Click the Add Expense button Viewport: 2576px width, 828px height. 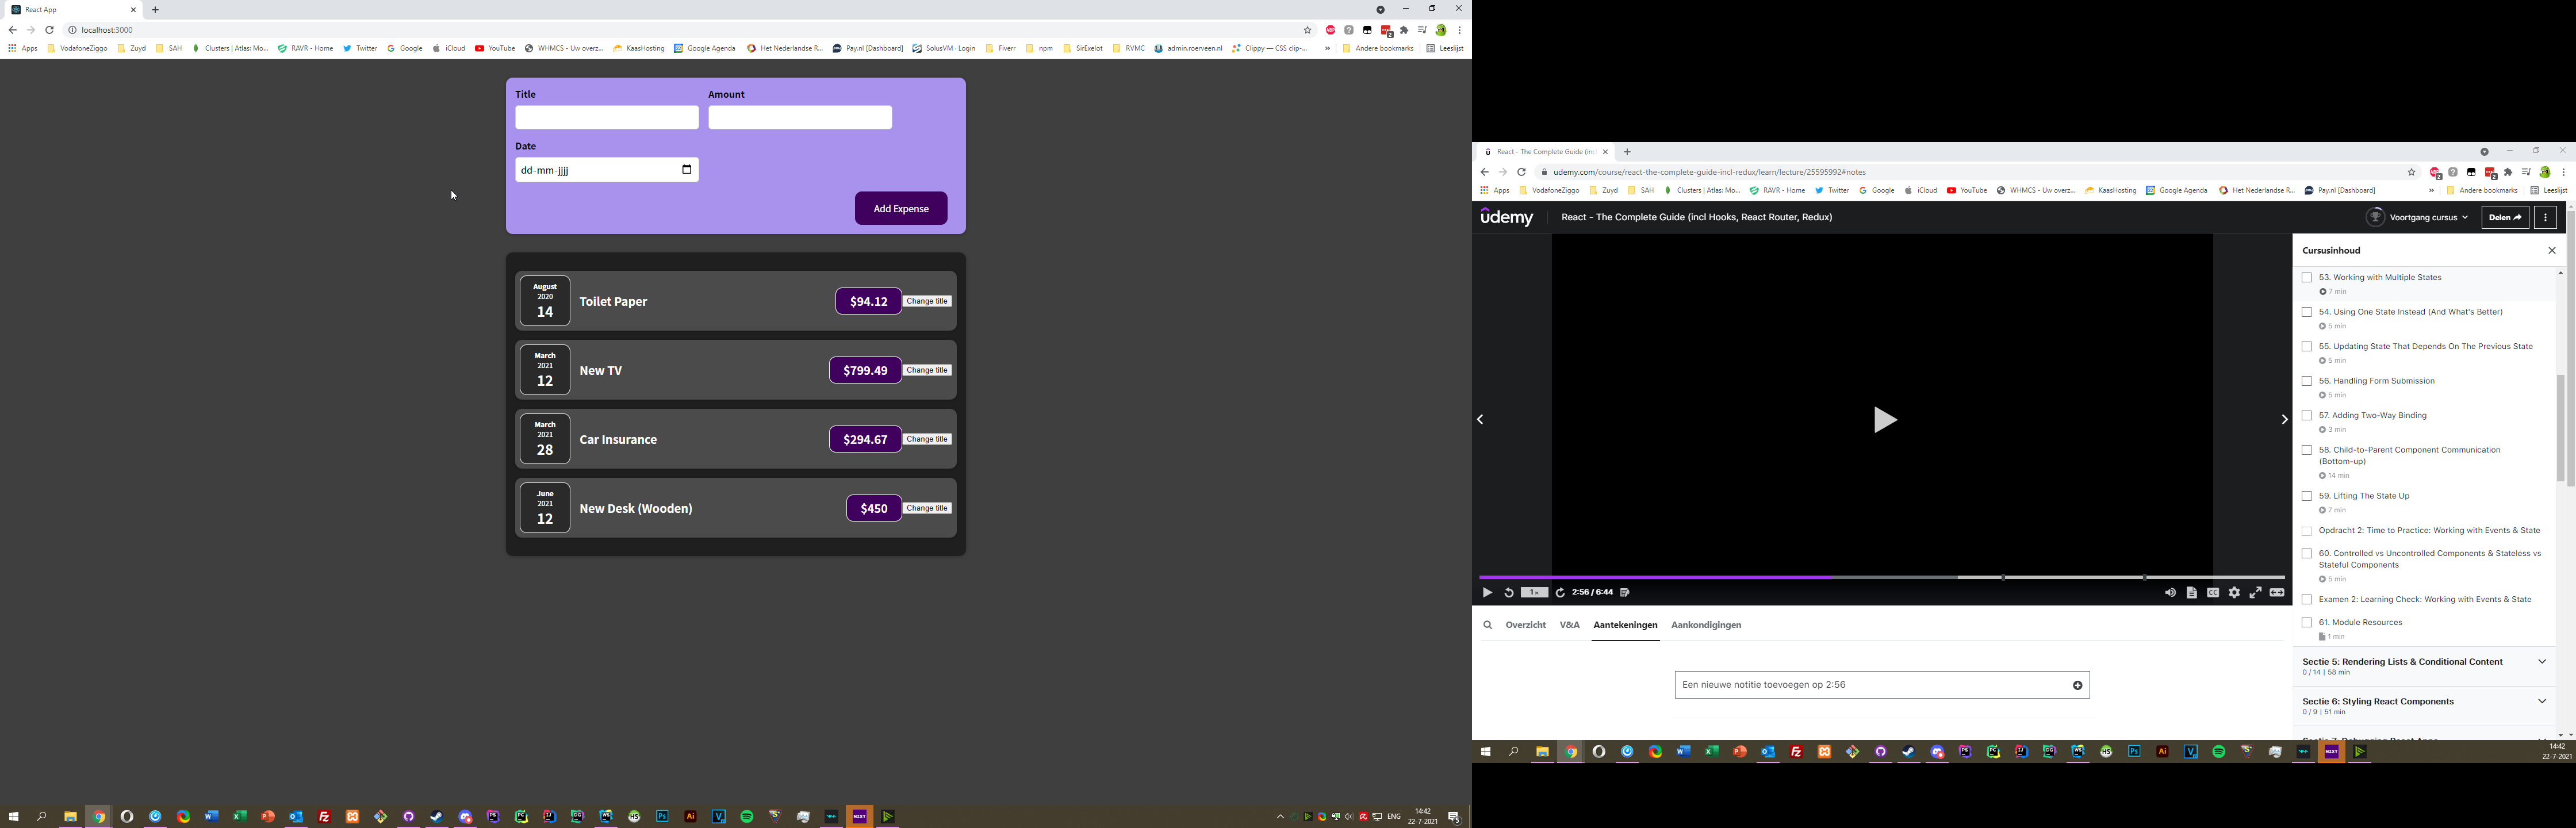[x=901, y=209]
